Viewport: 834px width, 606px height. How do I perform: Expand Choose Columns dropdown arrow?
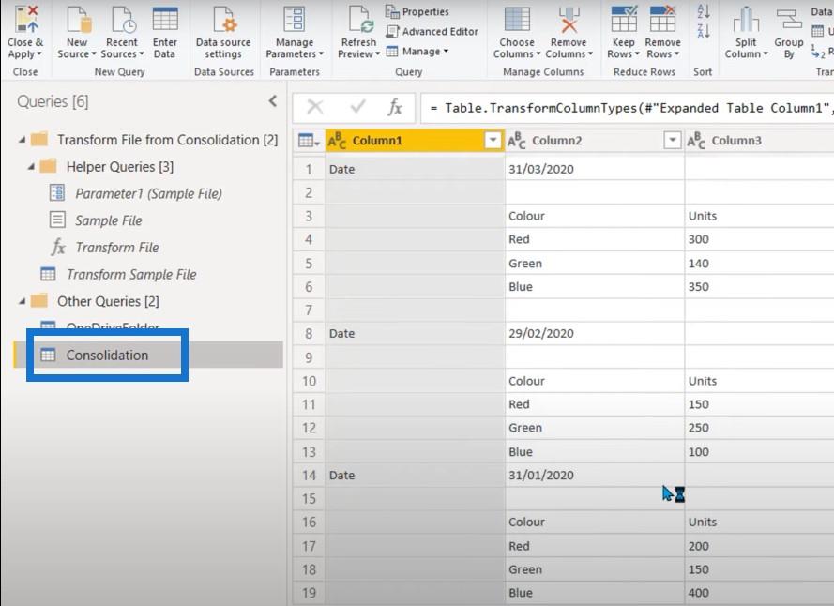pos(538,53)
